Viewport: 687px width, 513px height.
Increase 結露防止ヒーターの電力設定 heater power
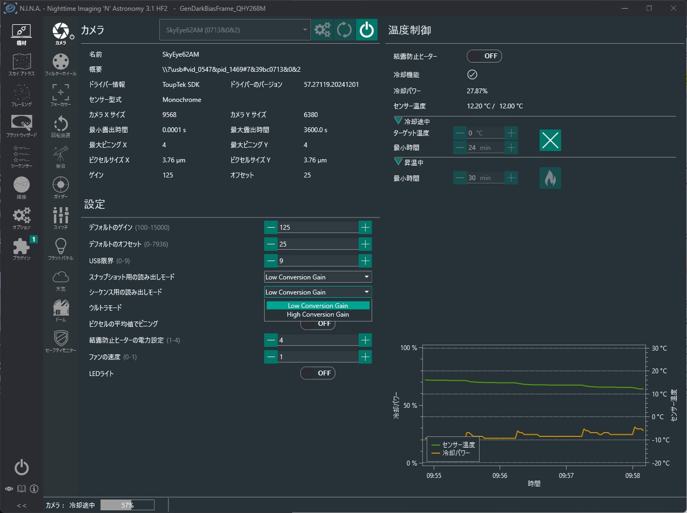tap(366, 340)
